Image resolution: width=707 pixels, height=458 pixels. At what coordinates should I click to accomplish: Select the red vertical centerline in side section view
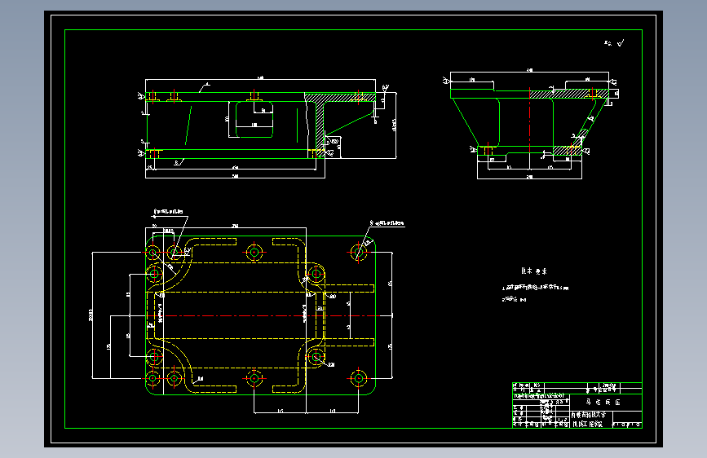(529, 121)
